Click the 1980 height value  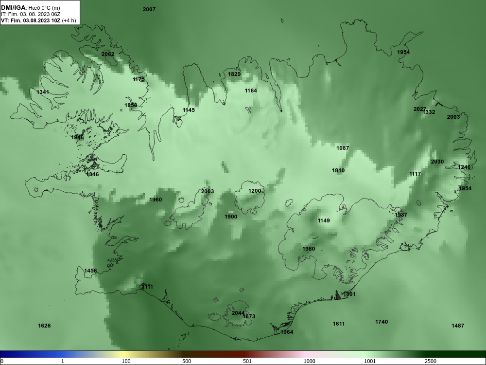tap(309, 249)
